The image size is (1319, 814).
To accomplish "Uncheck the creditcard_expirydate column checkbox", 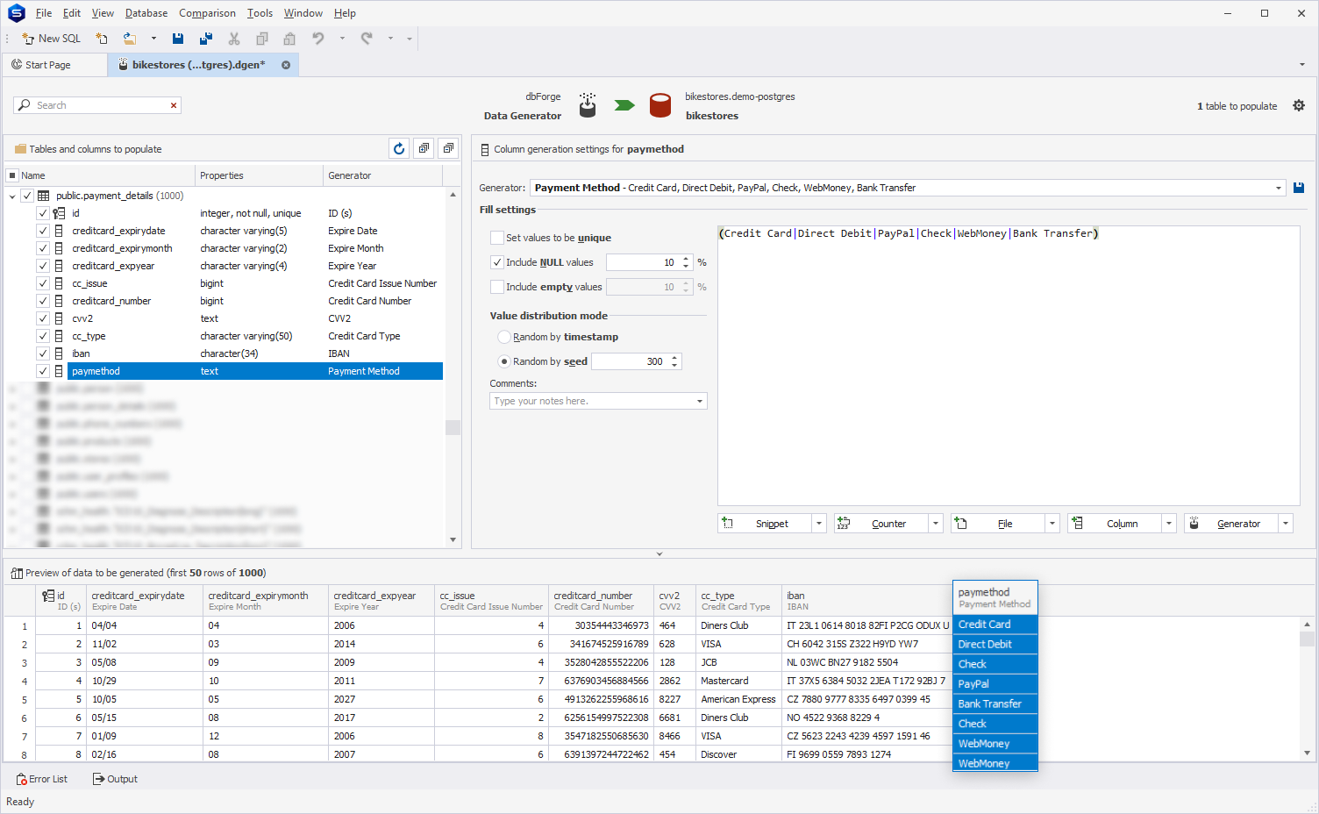I will click(43, 231).
